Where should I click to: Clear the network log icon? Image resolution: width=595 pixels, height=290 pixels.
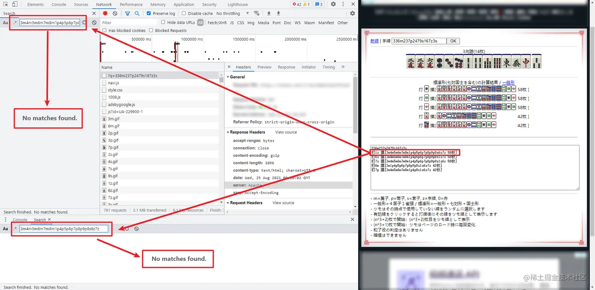pos(115,13)
